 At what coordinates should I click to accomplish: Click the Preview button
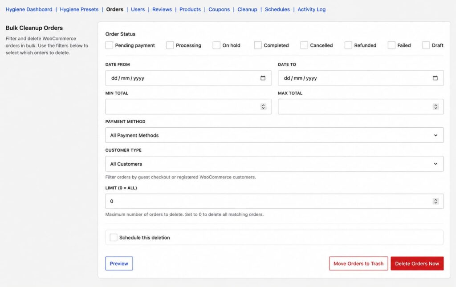(x=119, y=263)
